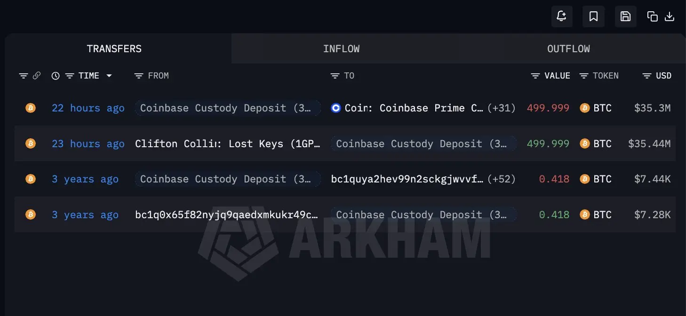Viewport: 686px width, 316px height.
Task: Open Clifton Collins Lost Keys address
Action: point(228,144)
